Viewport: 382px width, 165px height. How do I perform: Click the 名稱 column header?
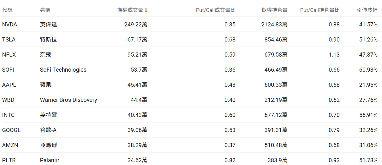point(45,10)
